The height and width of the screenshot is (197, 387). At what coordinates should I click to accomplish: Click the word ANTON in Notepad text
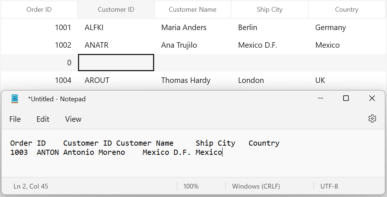pyautogui.click(x=47, y=152)
